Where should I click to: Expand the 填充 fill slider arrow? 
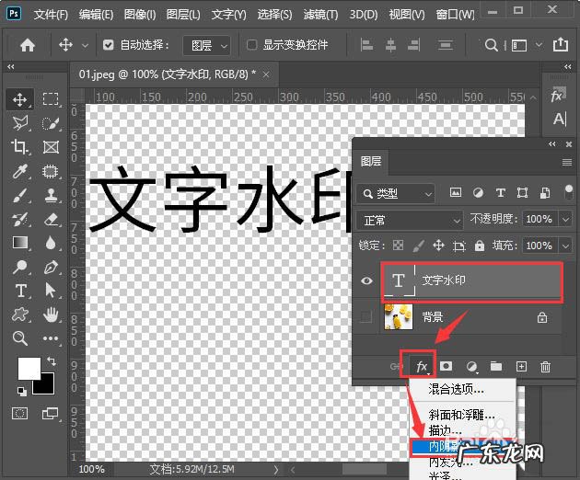click(565, 246)
